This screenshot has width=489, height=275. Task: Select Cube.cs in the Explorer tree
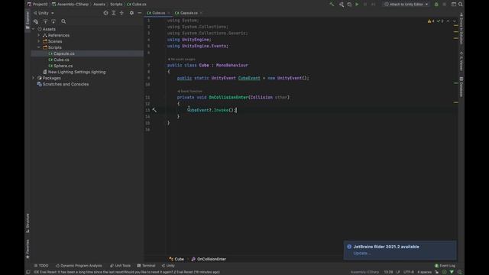[61, 60]
